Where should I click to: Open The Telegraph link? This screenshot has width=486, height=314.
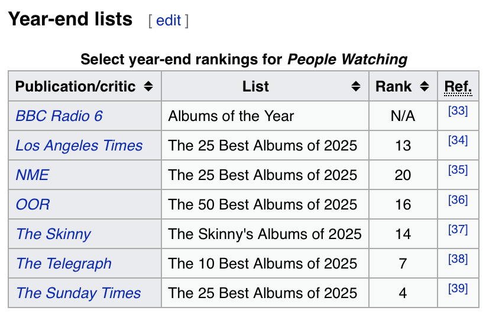[x=64, y=263]
